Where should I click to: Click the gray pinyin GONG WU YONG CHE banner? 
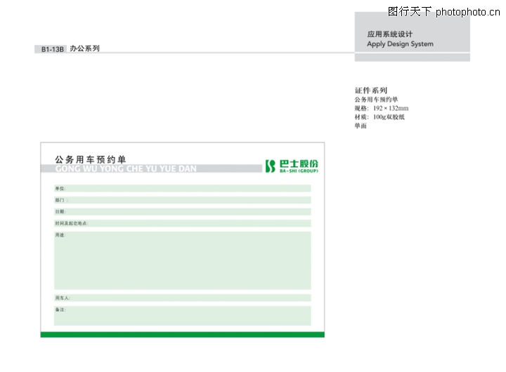coord(151,169)
